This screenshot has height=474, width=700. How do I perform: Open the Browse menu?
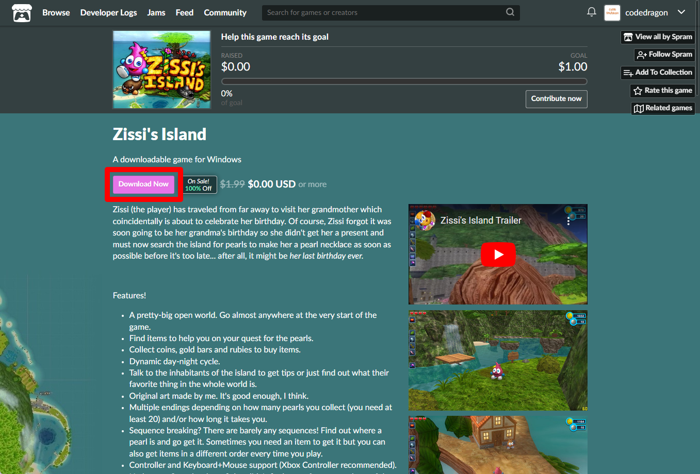point(56,12)
